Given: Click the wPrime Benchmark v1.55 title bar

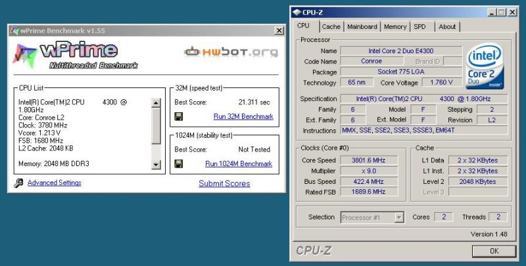Looking at the screenshot, I should point(146,30).
